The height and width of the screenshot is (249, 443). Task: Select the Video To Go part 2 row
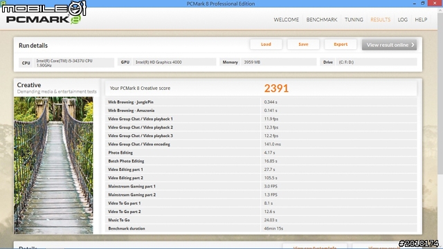point(261,212)
